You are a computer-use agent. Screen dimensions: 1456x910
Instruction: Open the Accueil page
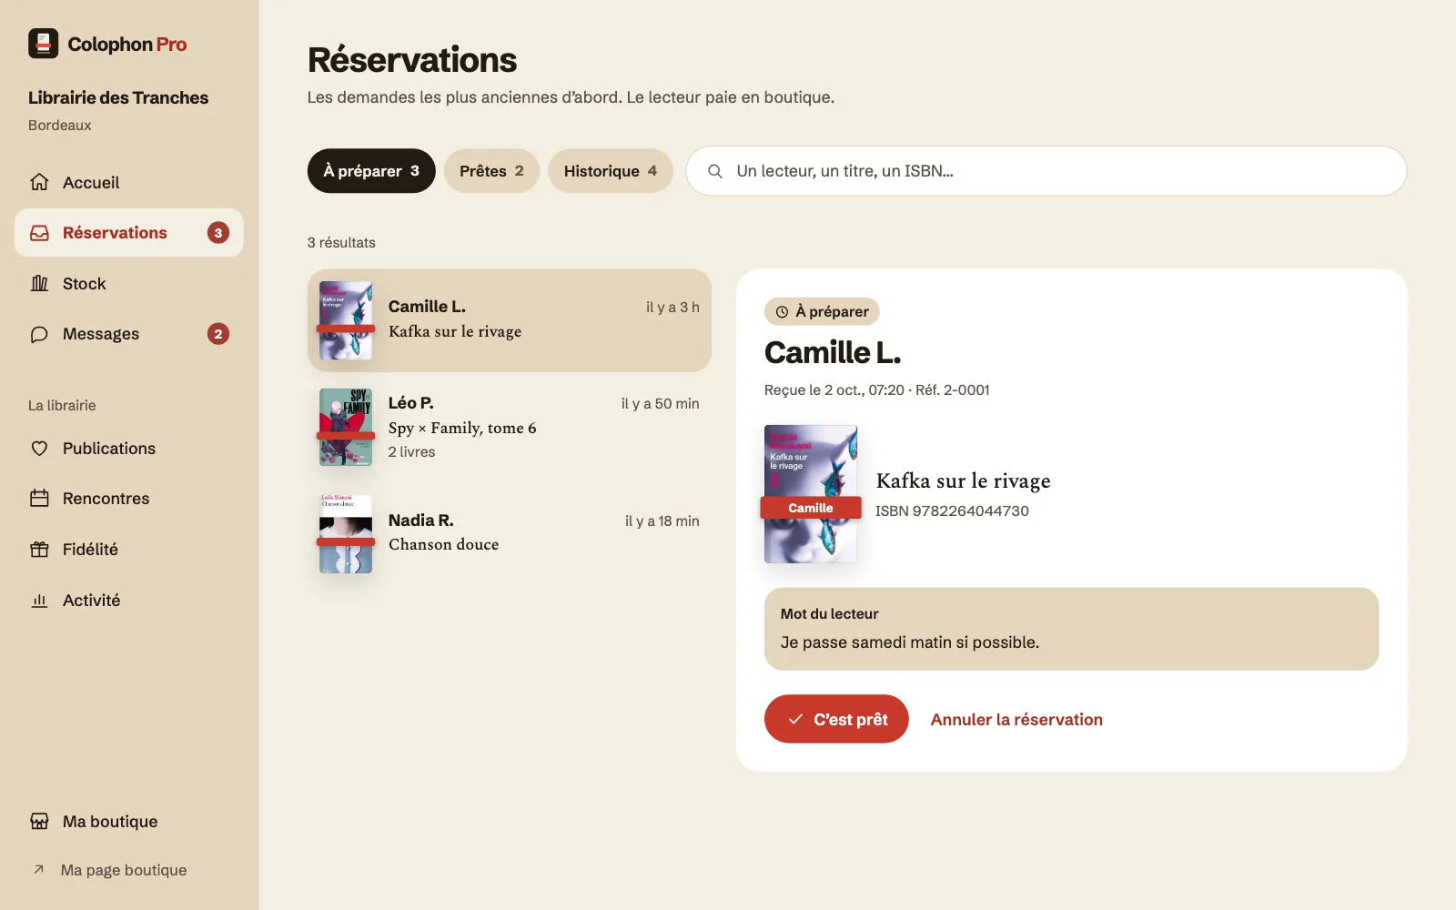click(129, 182)
